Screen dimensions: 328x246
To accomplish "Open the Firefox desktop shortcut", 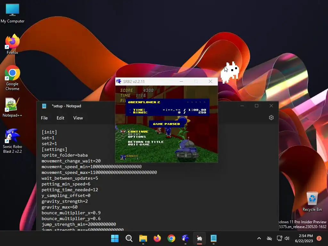I will pyautogui.click(x=12, y=44).
